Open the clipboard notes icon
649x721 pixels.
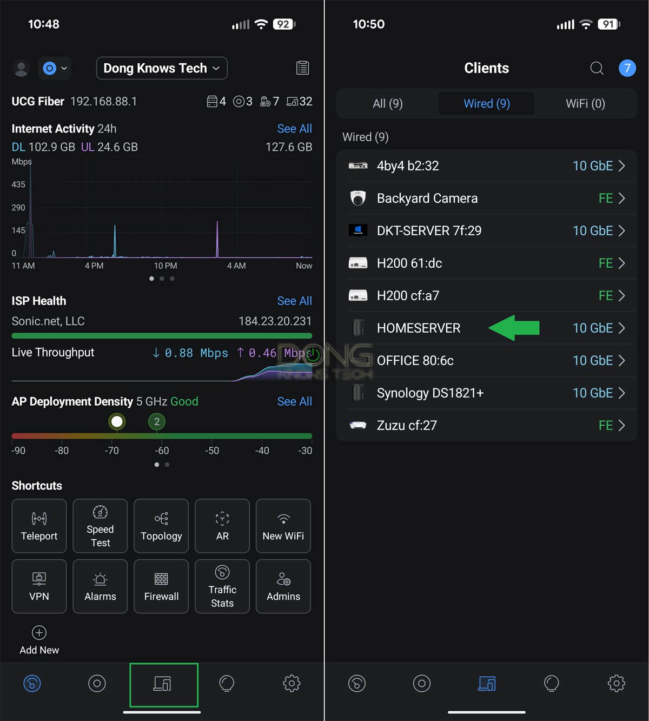[x=302, y=68]
